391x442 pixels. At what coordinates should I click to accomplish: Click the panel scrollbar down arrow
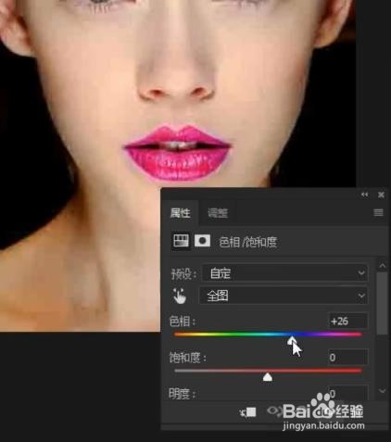point(383,391)
